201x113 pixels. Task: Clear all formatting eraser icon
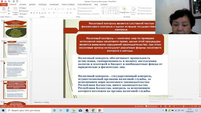point(55,9)
